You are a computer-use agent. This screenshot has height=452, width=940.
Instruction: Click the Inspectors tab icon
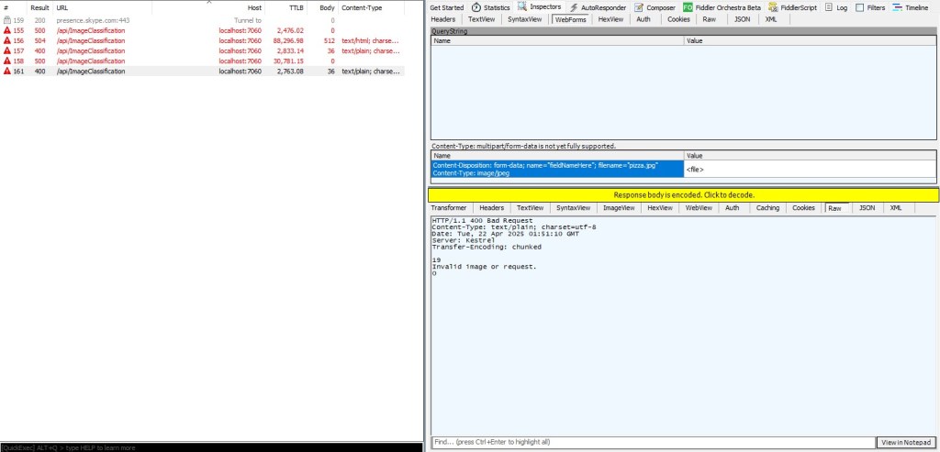[x=522, y=7]
